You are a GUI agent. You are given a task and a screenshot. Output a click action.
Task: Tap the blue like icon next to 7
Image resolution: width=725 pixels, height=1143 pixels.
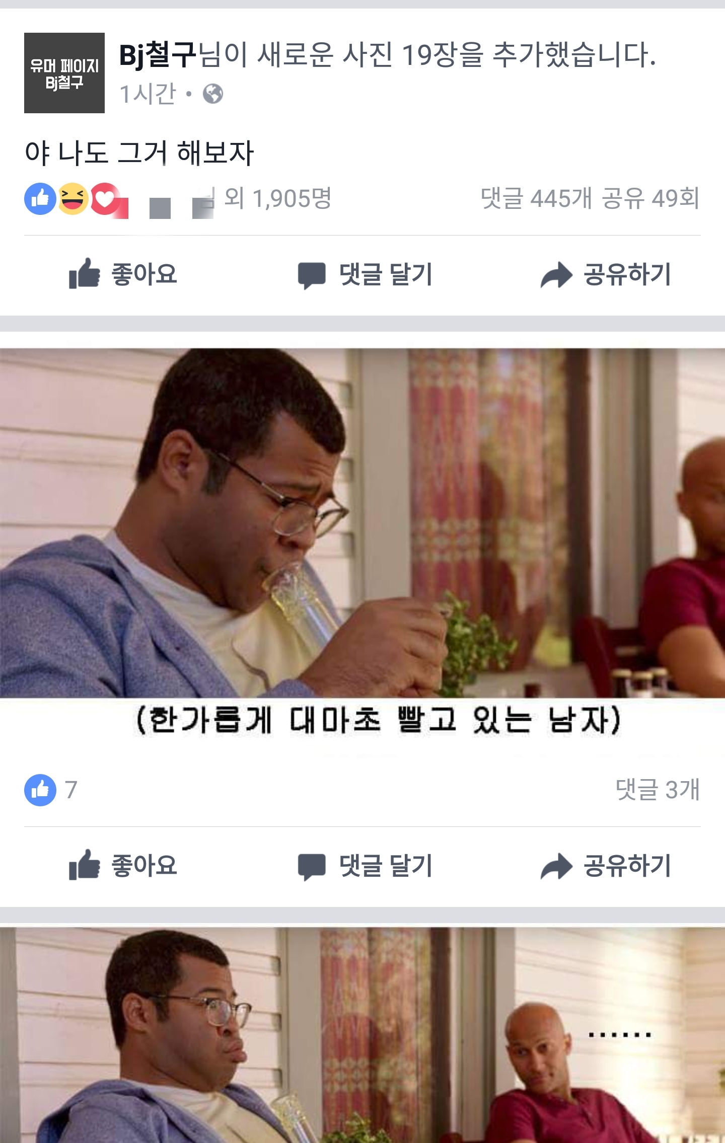pos(40,790)
